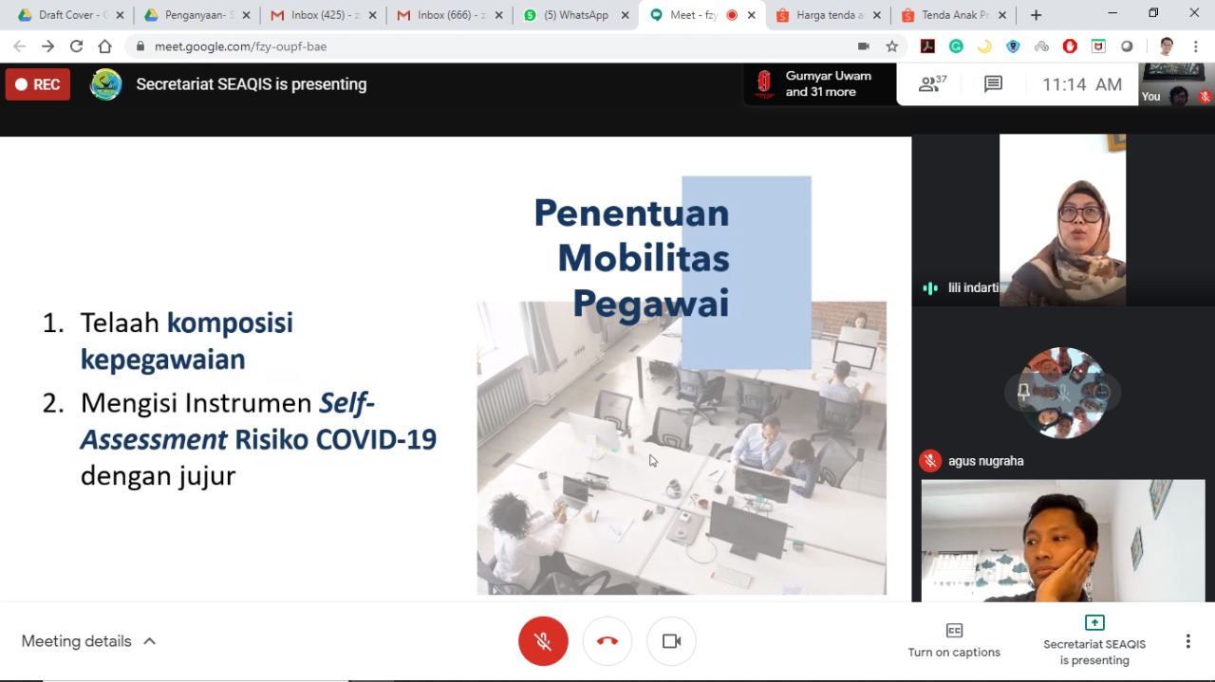Reload the page
Screen dimensions: 1215x682
[x=76, y=46]
